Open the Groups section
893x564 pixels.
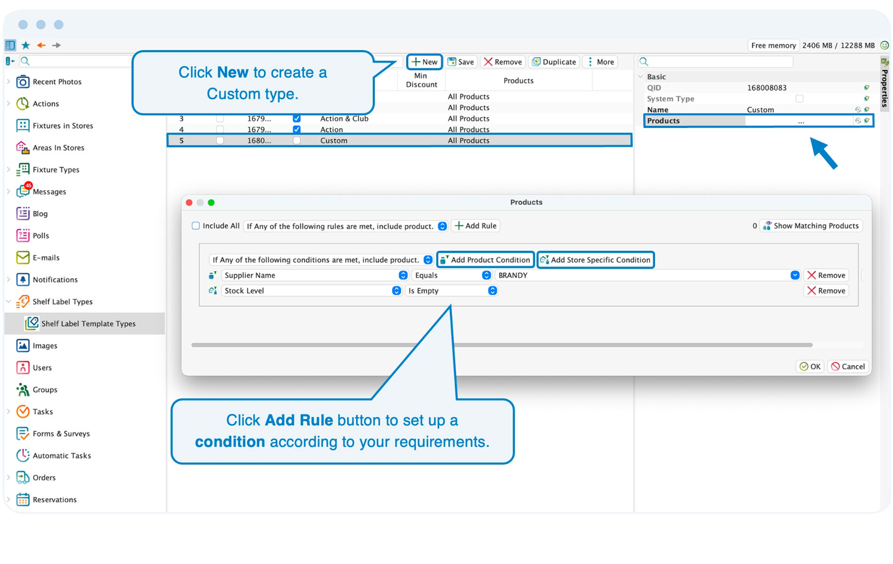[x=45, y=390]
